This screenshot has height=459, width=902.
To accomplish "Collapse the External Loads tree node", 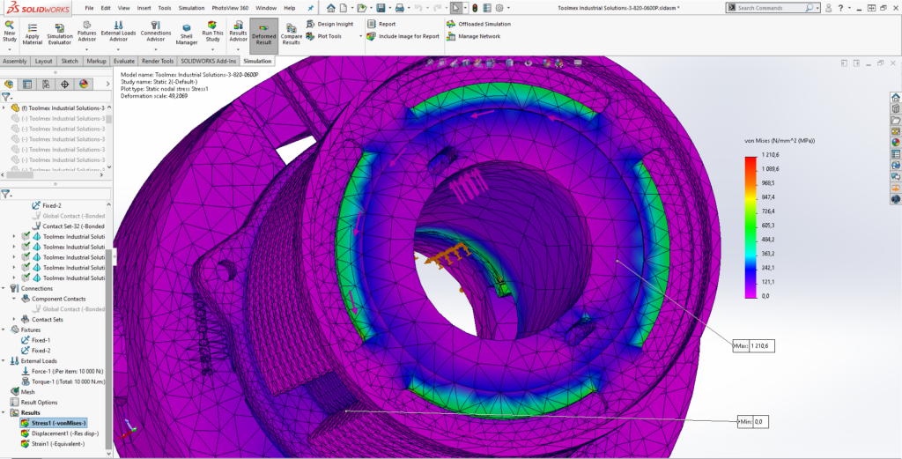I will pyautogui.click(x=5, y=360).
